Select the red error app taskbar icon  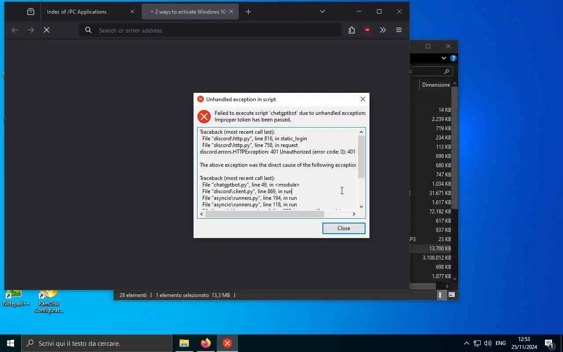click(x=227, y=343)
